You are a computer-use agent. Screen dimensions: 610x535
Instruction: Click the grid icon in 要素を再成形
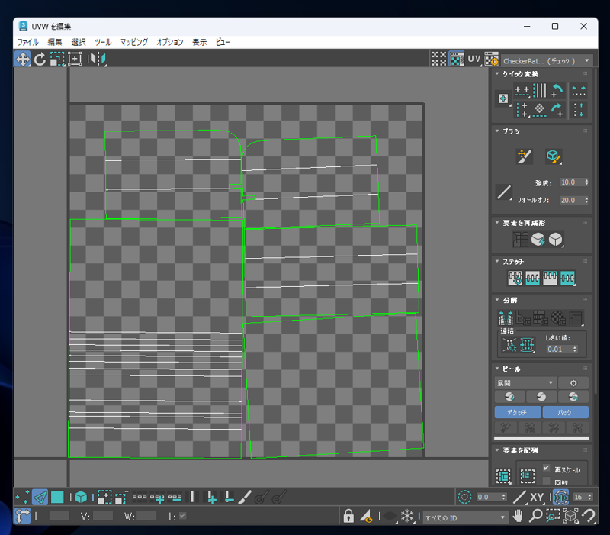tap(521, 240)
